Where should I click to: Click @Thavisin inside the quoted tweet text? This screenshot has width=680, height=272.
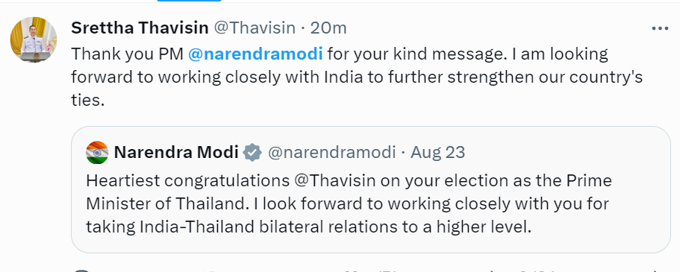[x=335, y=180]
